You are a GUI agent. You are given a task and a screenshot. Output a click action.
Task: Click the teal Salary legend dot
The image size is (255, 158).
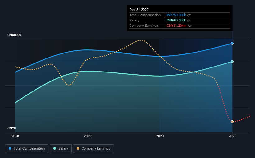[55, 148]
